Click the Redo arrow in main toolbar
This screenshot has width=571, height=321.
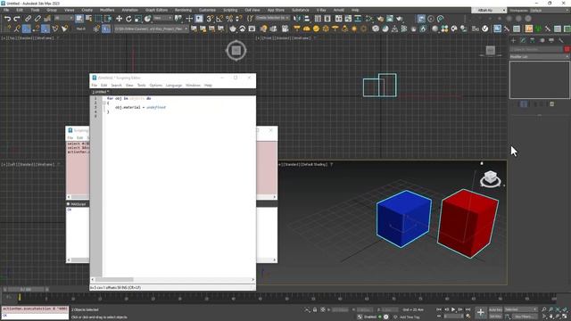click(17, 19)
